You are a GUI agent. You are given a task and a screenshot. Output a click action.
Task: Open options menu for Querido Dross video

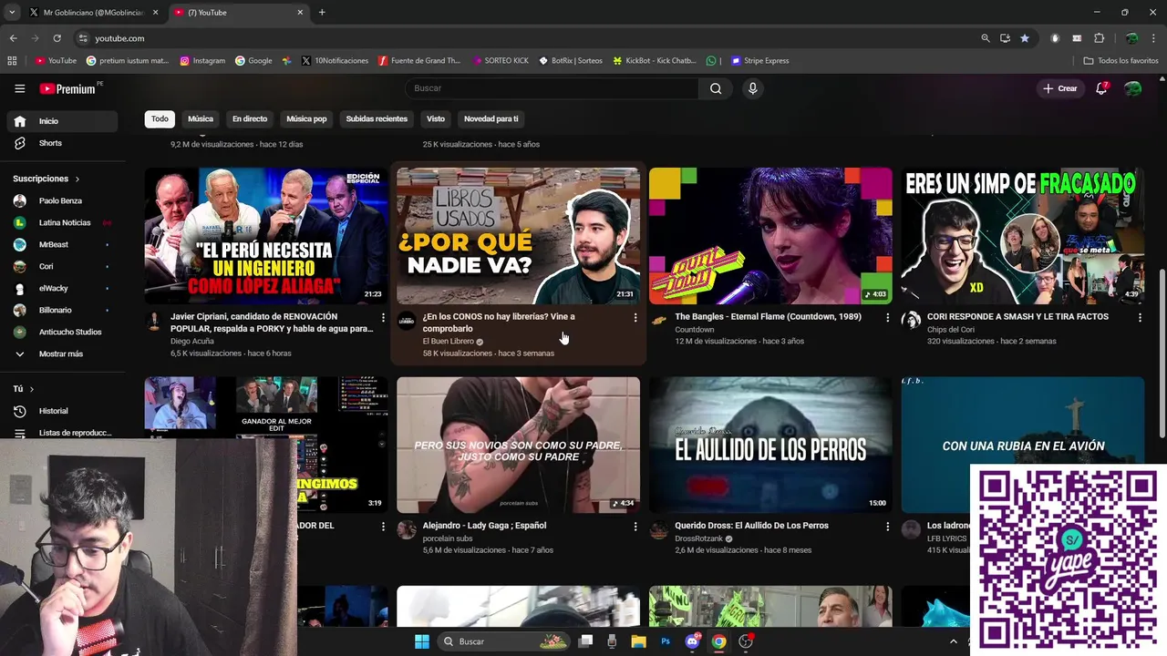tap(887, 527)
